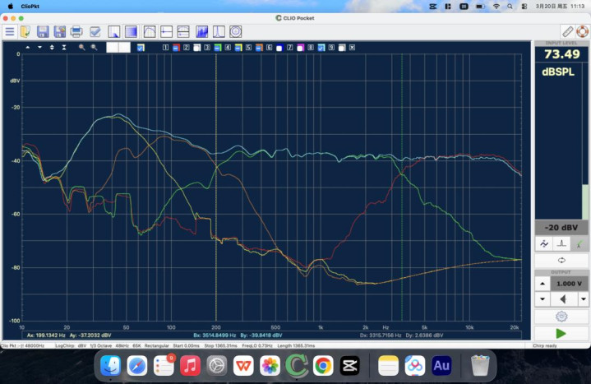Start measurement with green play button
The image size is (591, 384).
[x=561, y=334]
